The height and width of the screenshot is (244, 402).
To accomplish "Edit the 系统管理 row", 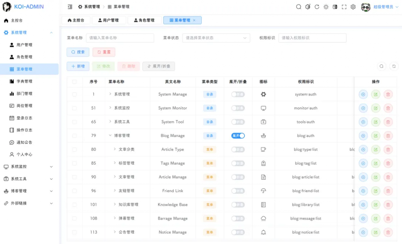I will pos(376,94).
